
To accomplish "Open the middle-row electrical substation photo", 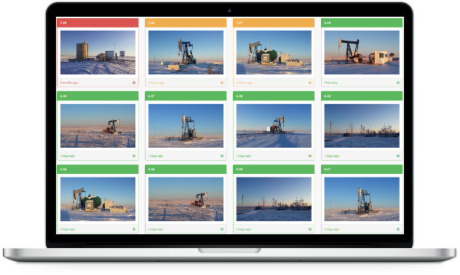I will coord(362,126).
